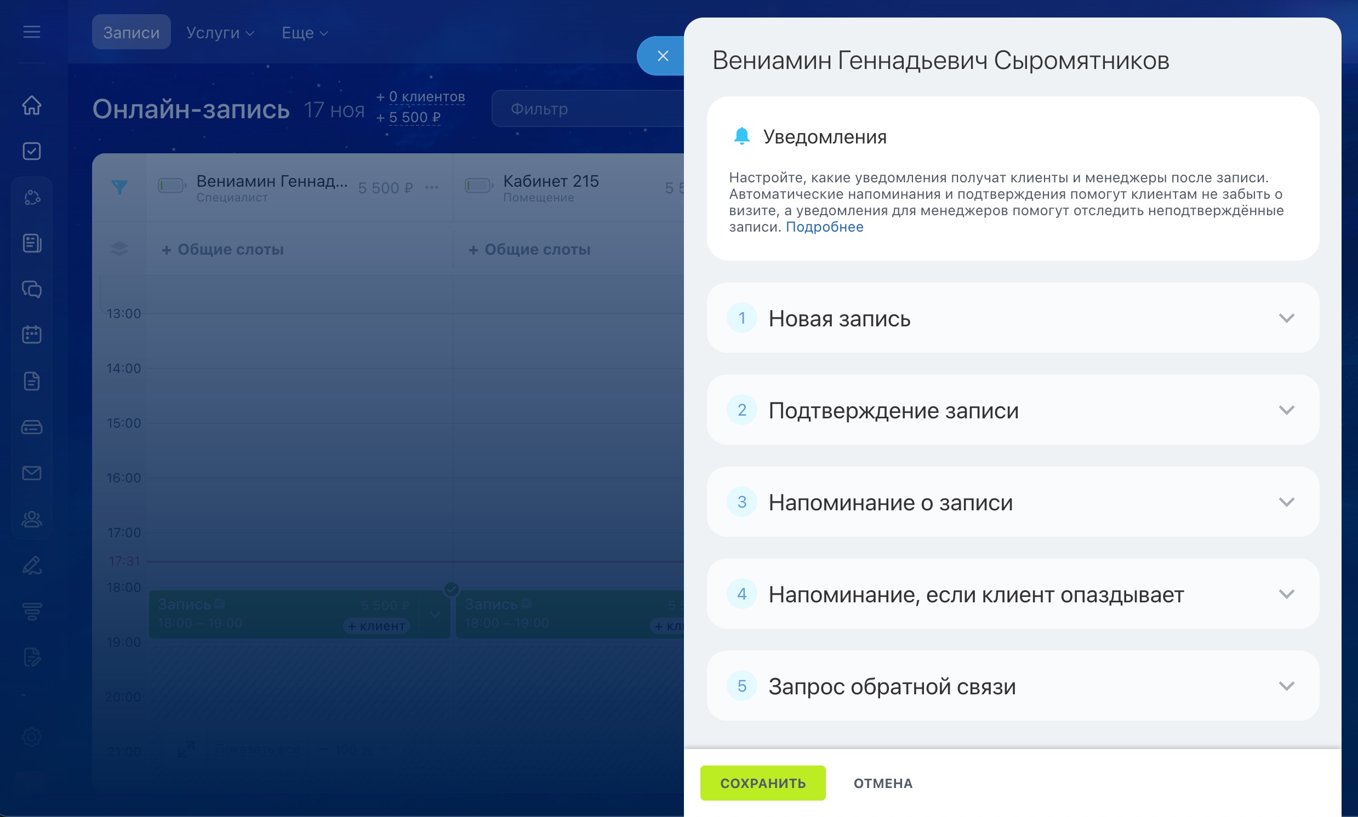1358x817 pixels.
Task: Follow the Подробнее link
Action: click(824, 227)
